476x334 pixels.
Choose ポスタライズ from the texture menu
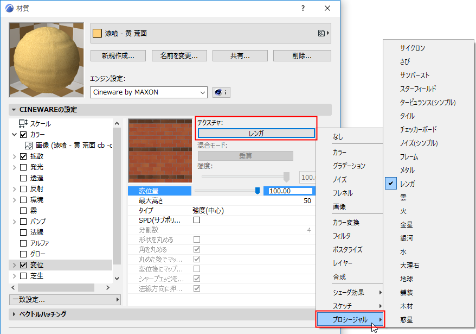[350, 249]
